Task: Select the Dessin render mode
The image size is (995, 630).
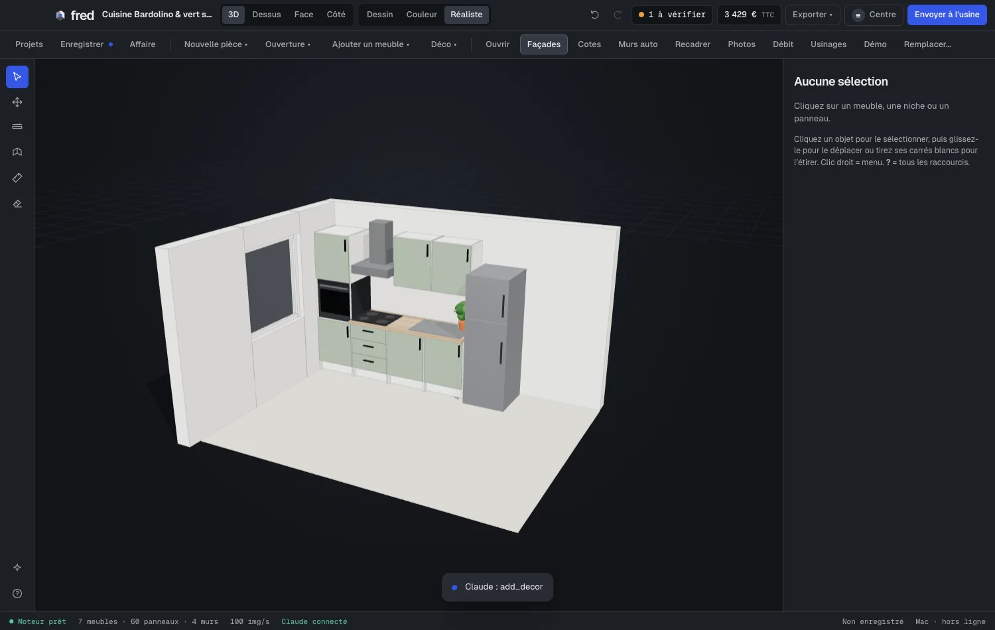Action: 380,15
